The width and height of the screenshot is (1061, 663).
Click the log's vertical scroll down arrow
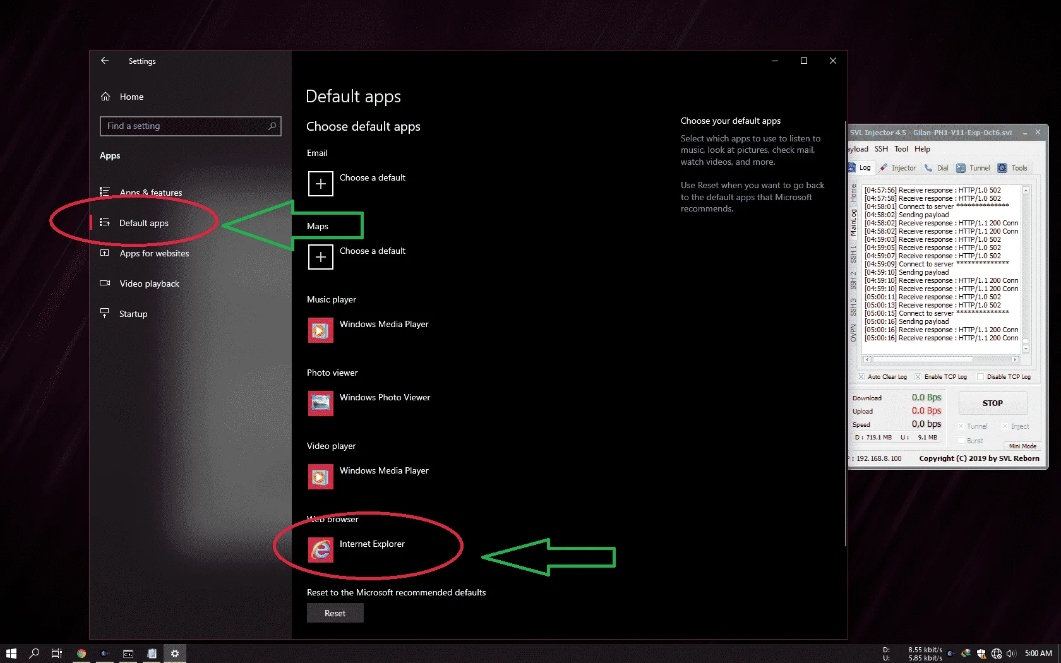pos(1026,349)
